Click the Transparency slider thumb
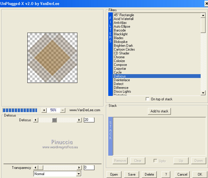 (41, 168)
